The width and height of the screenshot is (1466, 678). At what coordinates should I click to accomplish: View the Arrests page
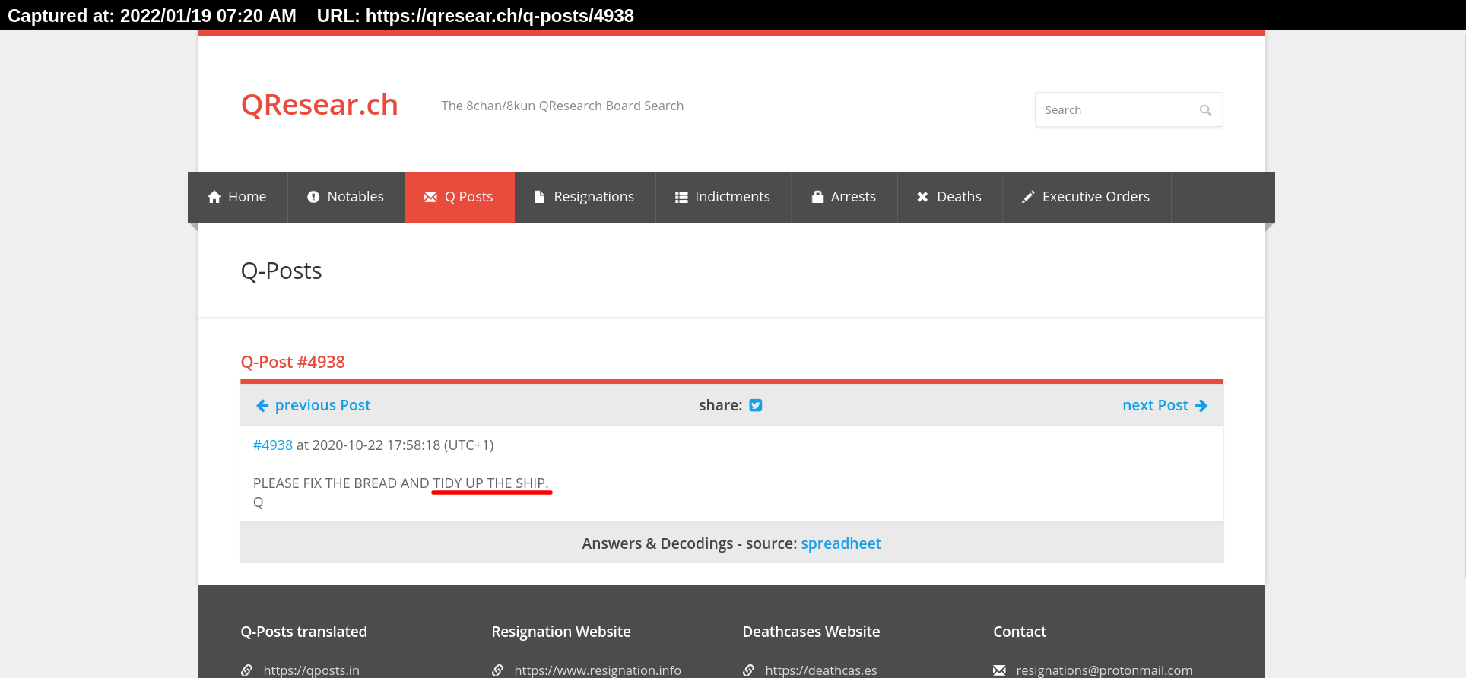844,197
